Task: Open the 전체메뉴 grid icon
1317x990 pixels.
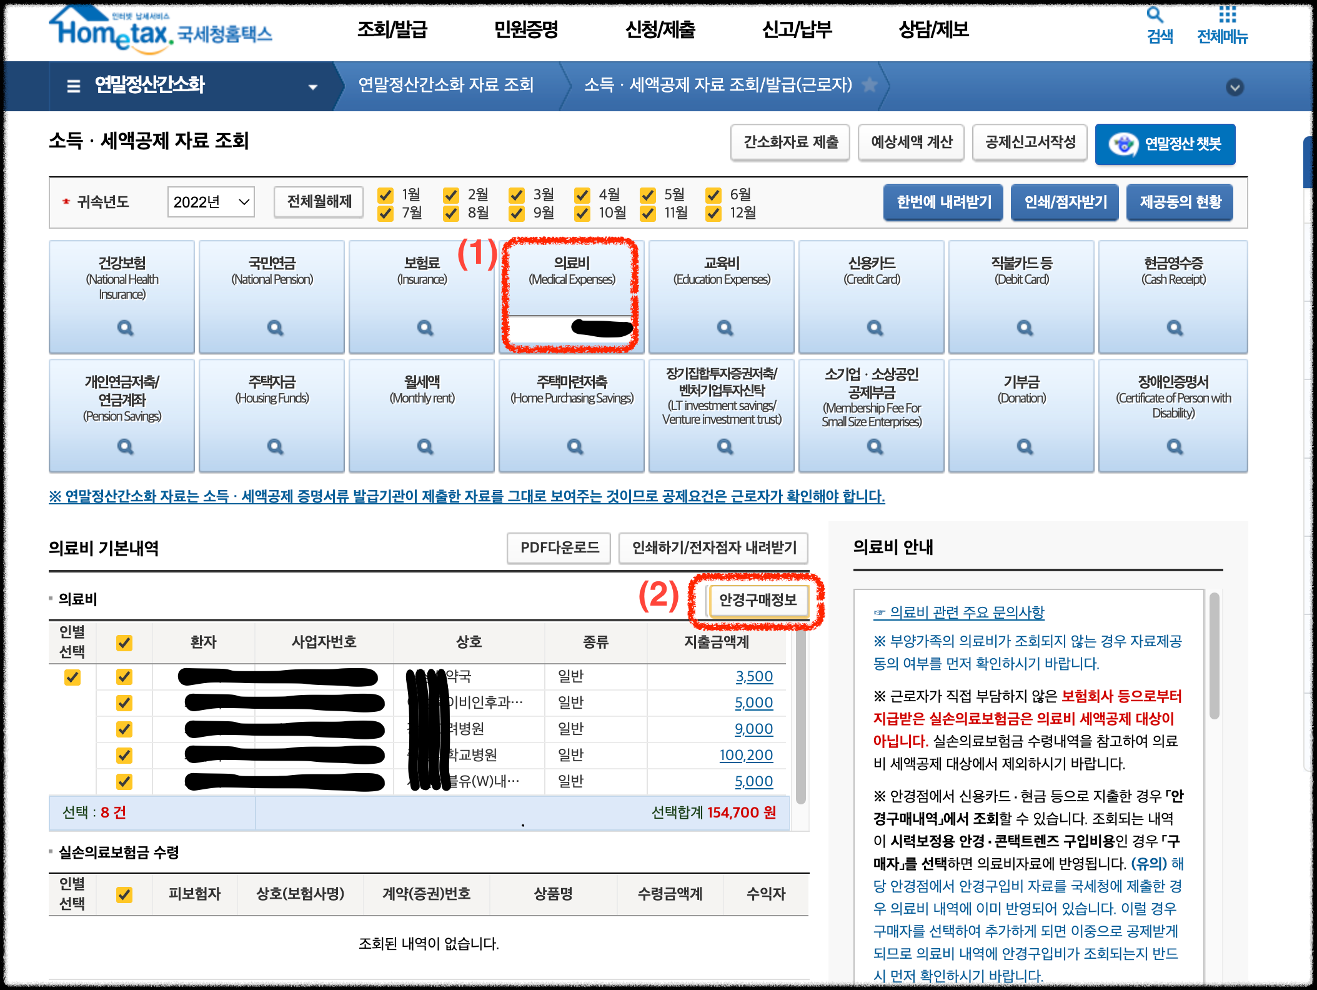Action: click(x=1227, y=15)
